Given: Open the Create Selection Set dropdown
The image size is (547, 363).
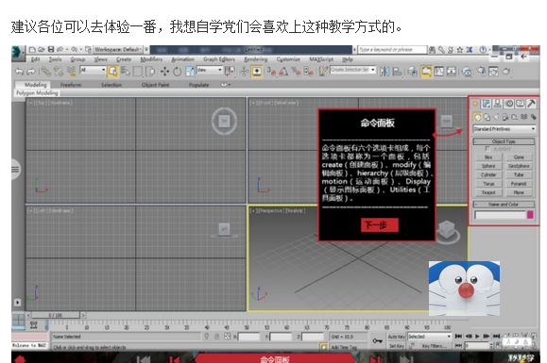Looking at the screenshot, I should 353,70.
